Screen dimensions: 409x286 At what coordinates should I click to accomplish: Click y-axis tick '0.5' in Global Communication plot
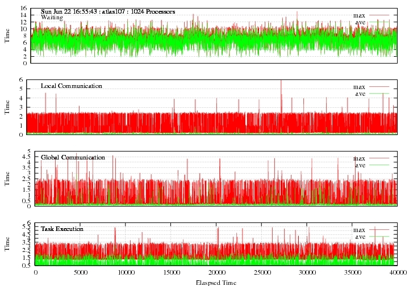click(x=26, y=201)
